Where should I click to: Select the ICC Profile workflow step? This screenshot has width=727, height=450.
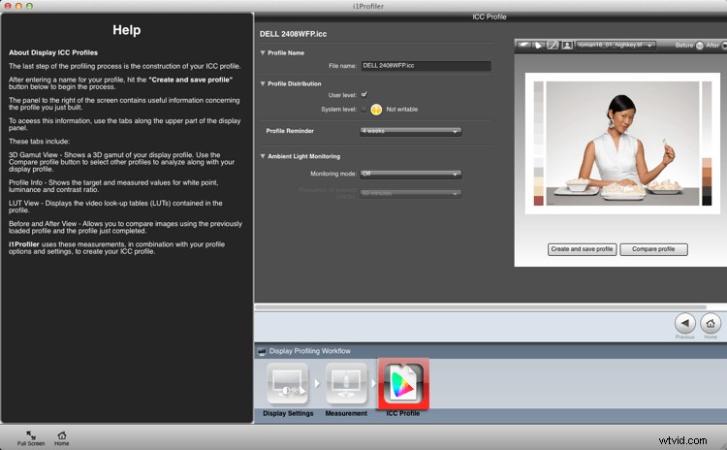403,385
